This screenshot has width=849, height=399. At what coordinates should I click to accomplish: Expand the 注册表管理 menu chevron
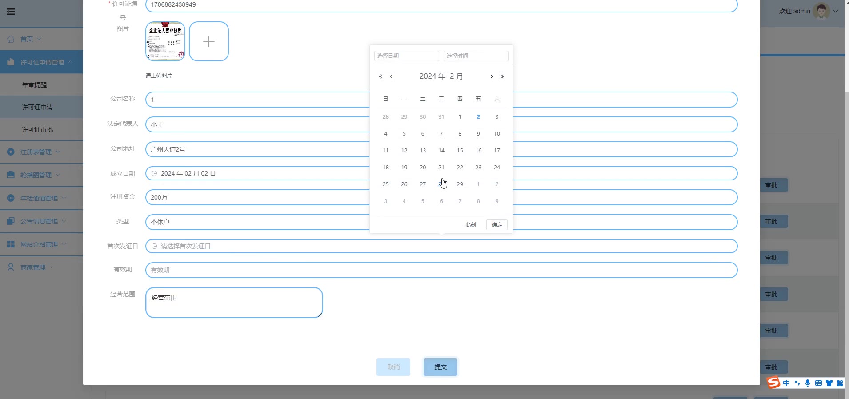pyautogui.click(x=58, y=152)
